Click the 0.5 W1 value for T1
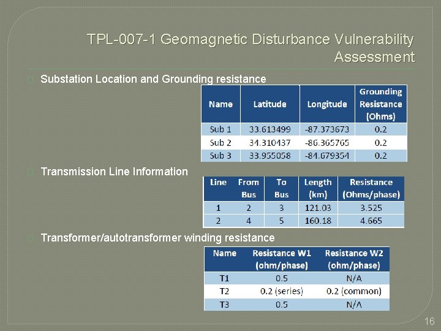This screenshot has height=331, width=441. [282, 278]
